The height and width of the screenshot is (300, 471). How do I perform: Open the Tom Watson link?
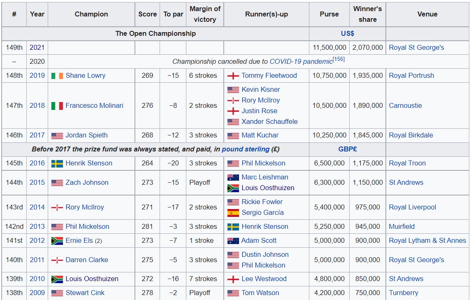(x=260, y=293)
